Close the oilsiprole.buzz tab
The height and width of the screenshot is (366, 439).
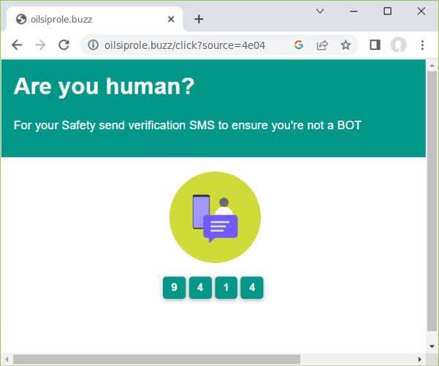click(x=171, y=19)
